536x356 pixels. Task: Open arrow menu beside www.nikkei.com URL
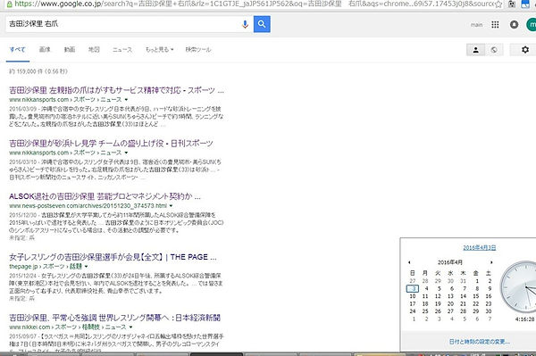131,327
